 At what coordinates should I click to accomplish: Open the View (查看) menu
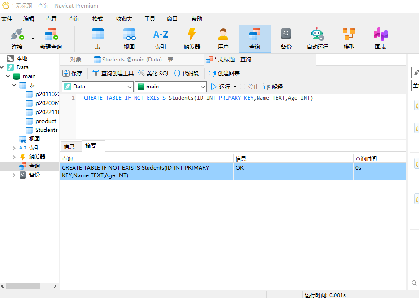(x=51, y=19)
